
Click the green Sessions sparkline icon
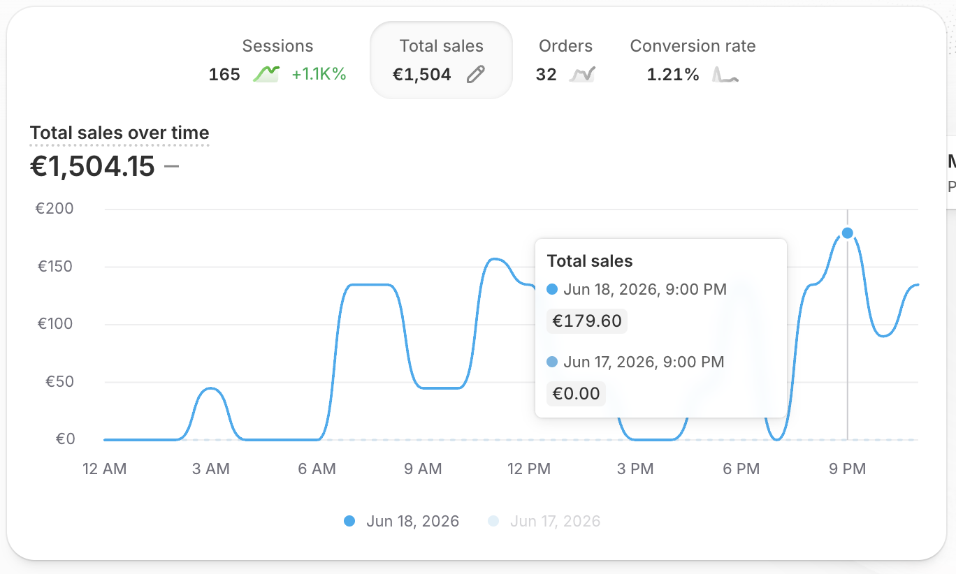266,74
